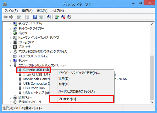Click the モニター display icon
Screen dimensions: 157x113
pos(15,61)
